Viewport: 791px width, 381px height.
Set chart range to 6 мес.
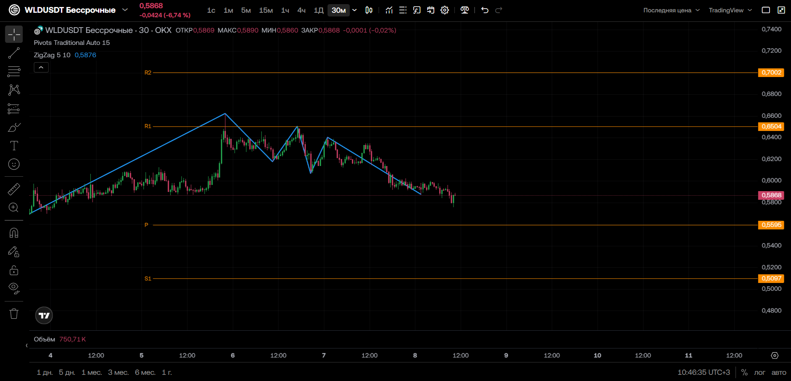coord(145,372)
